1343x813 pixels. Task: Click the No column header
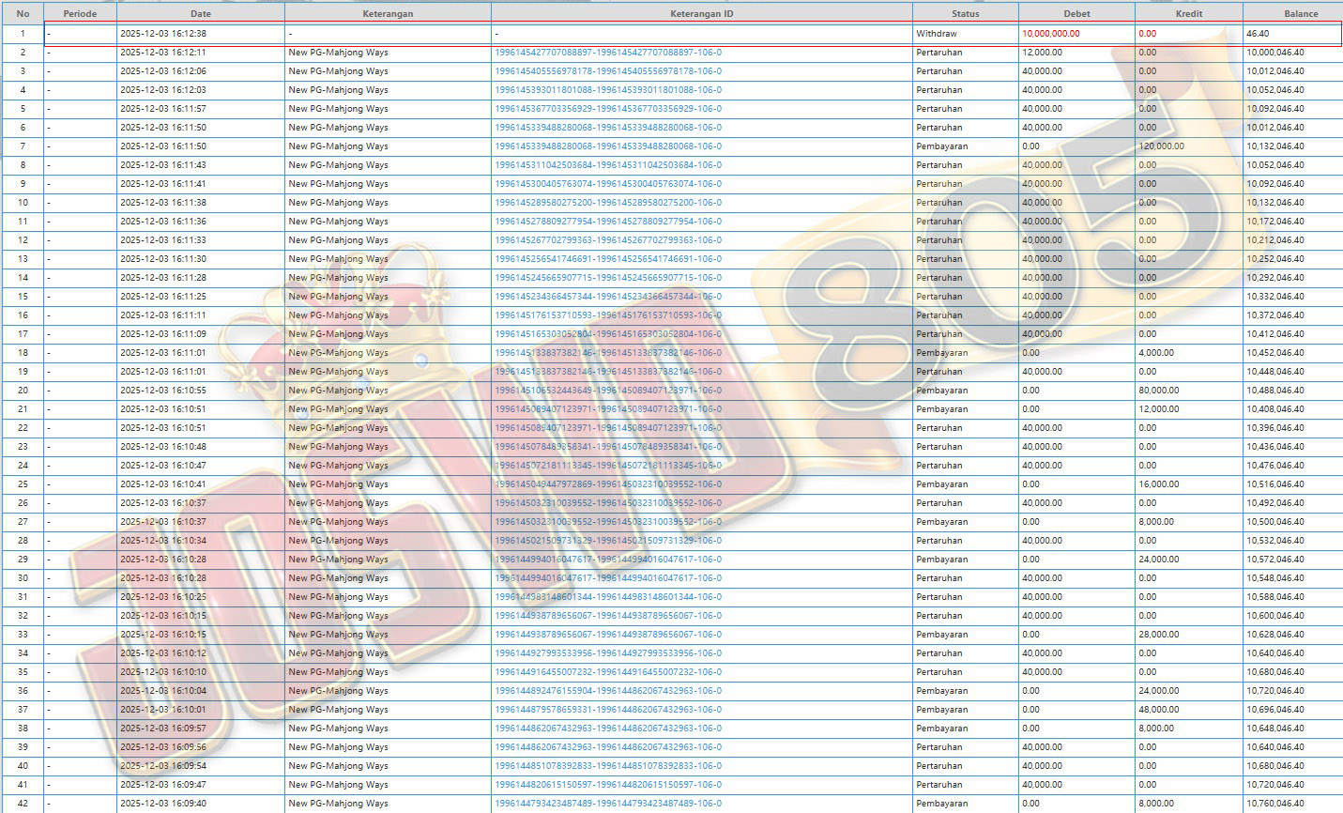pos(23,14)
